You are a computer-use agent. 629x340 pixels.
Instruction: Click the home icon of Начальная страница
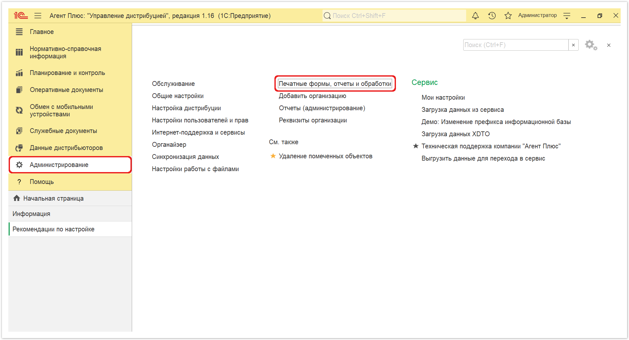[17, 198]
